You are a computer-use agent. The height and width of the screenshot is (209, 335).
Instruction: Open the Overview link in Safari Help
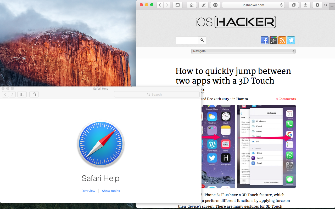[x=88, y=191]
